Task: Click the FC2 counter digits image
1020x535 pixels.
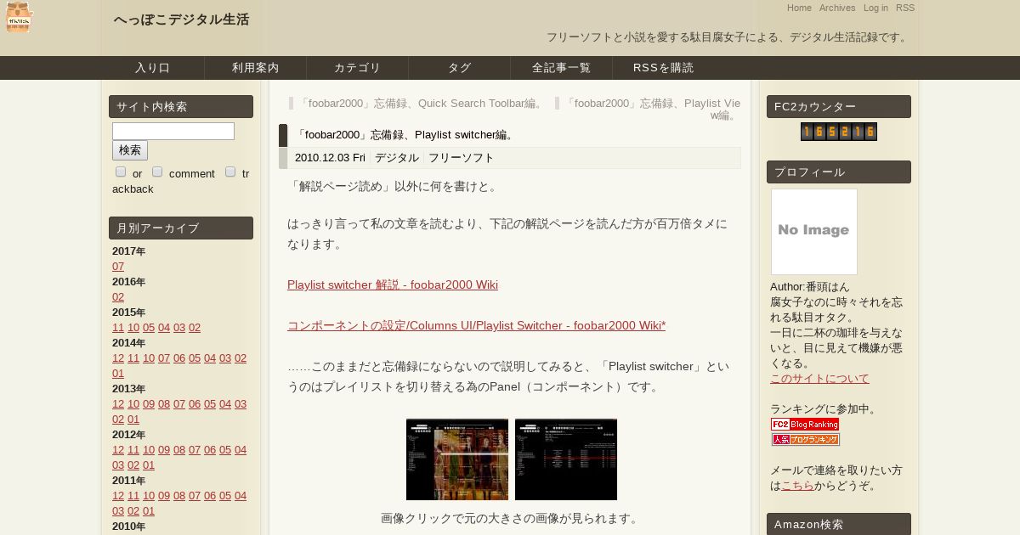Action: pos(838,132)
